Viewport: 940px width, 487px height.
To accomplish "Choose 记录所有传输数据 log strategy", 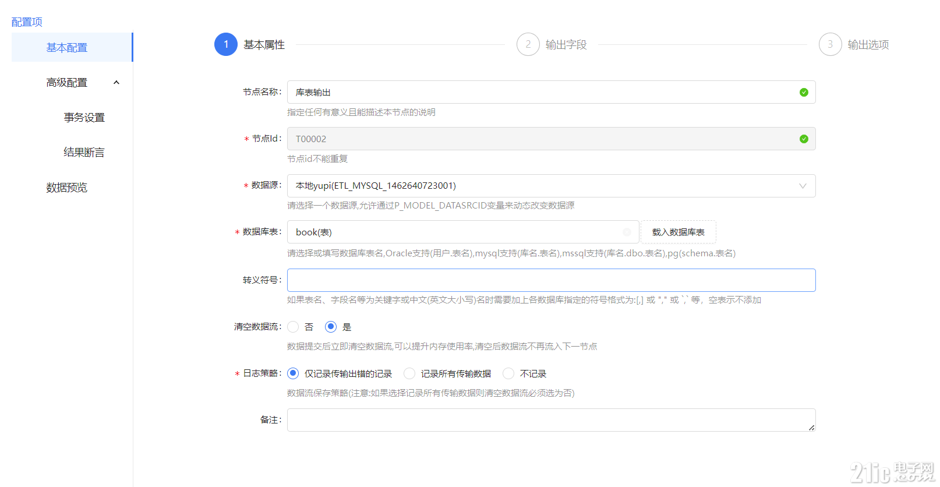I will pos(409,373).
